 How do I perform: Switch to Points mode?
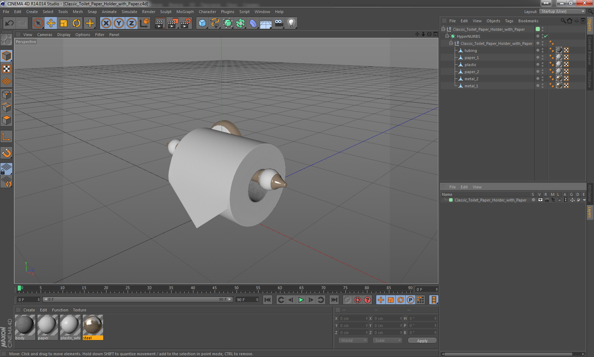point(6,95)
